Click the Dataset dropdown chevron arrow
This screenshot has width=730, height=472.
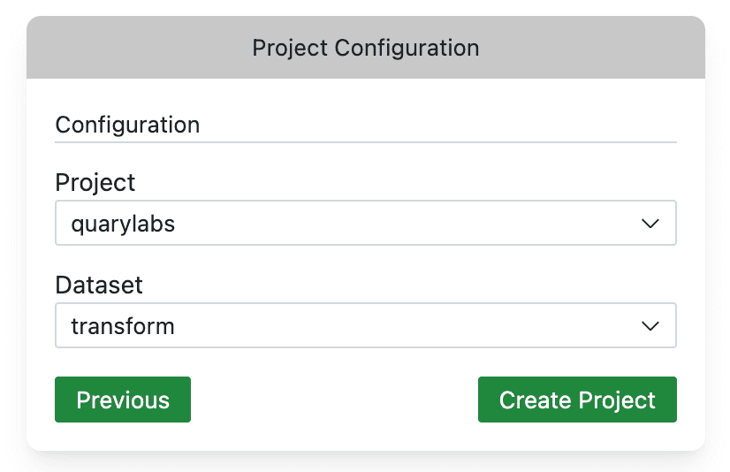(x=650, y=326)
